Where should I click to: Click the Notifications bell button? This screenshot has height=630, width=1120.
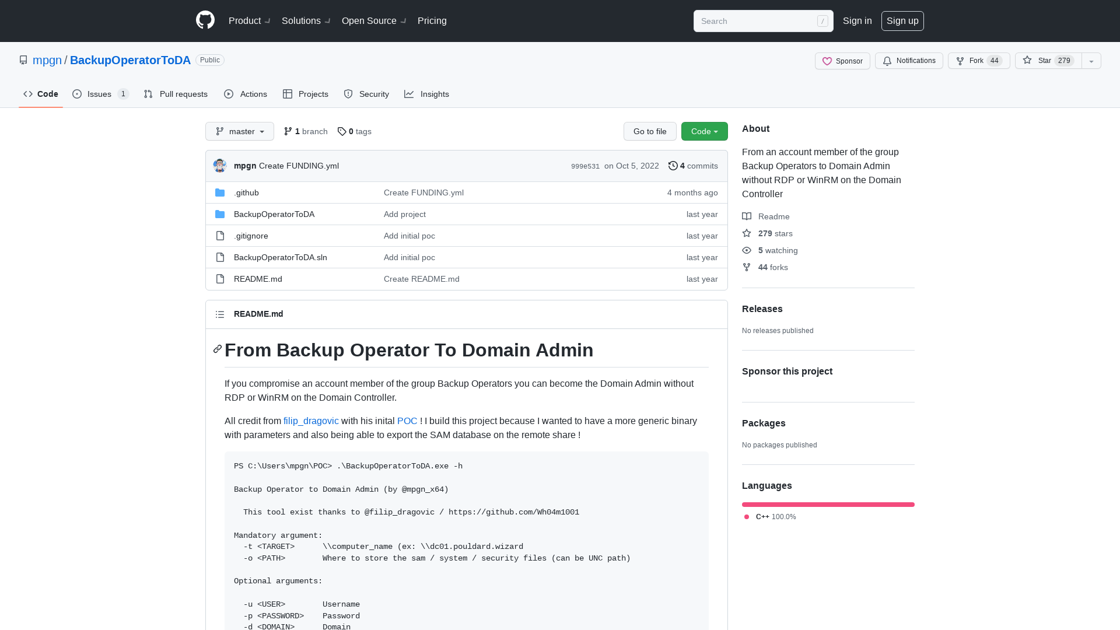coord(909,61)
